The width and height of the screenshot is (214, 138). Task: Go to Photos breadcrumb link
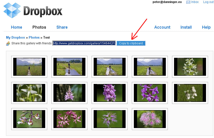[x=34, y=38]
